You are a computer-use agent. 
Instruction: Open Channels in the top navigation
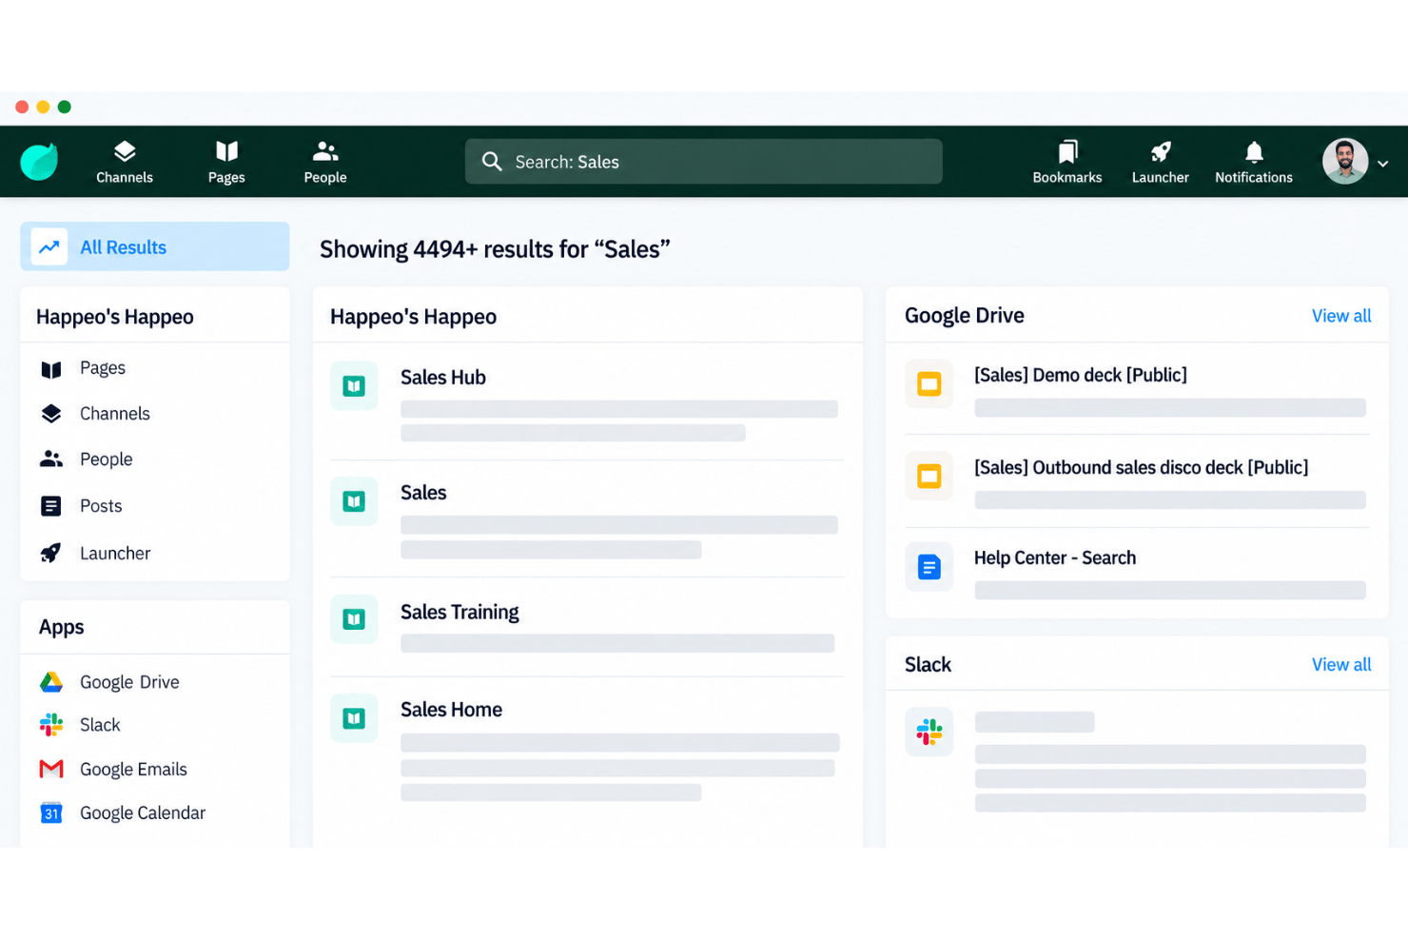125,162
